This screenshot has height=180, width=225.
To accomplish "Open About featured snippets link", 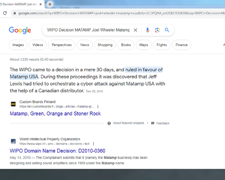I will (128, 123).
